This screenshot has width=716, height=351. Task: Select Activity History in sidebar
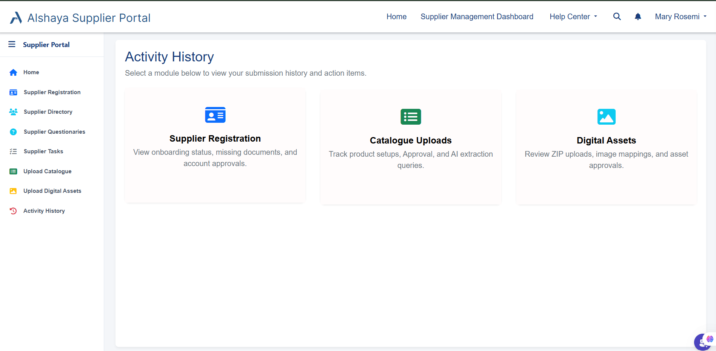[x=44, y=211]
